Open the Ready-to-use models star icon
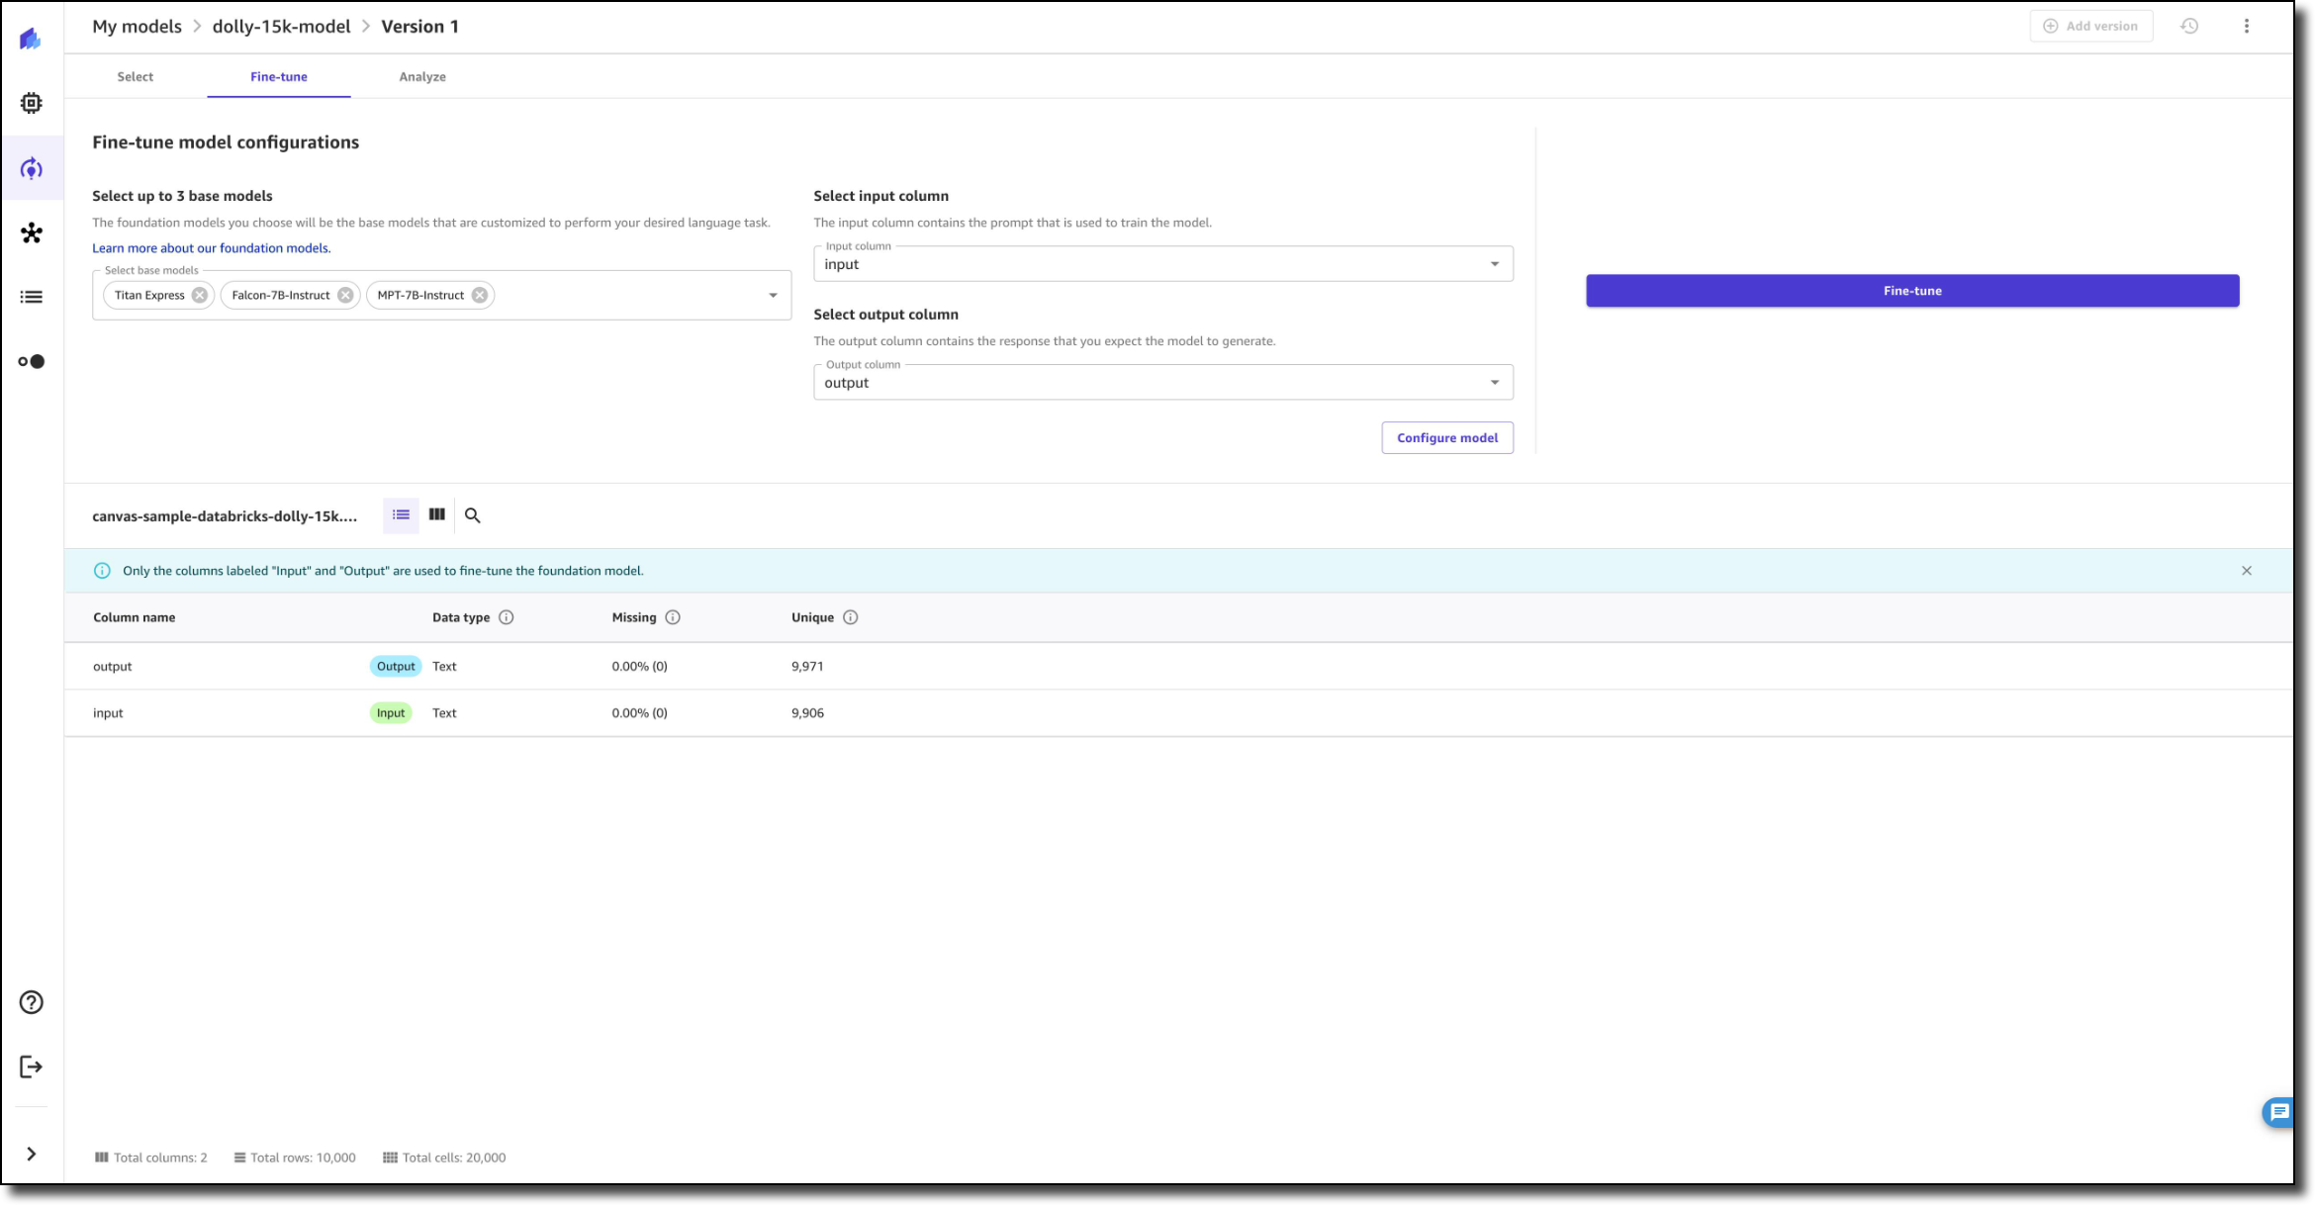The image size is (2315, 1205). point(32,233)
